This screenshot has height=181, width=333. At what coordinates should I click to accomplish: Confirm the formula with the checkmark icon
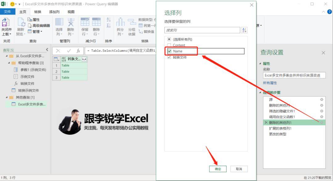pyautogui.click(x=68, y=51)
